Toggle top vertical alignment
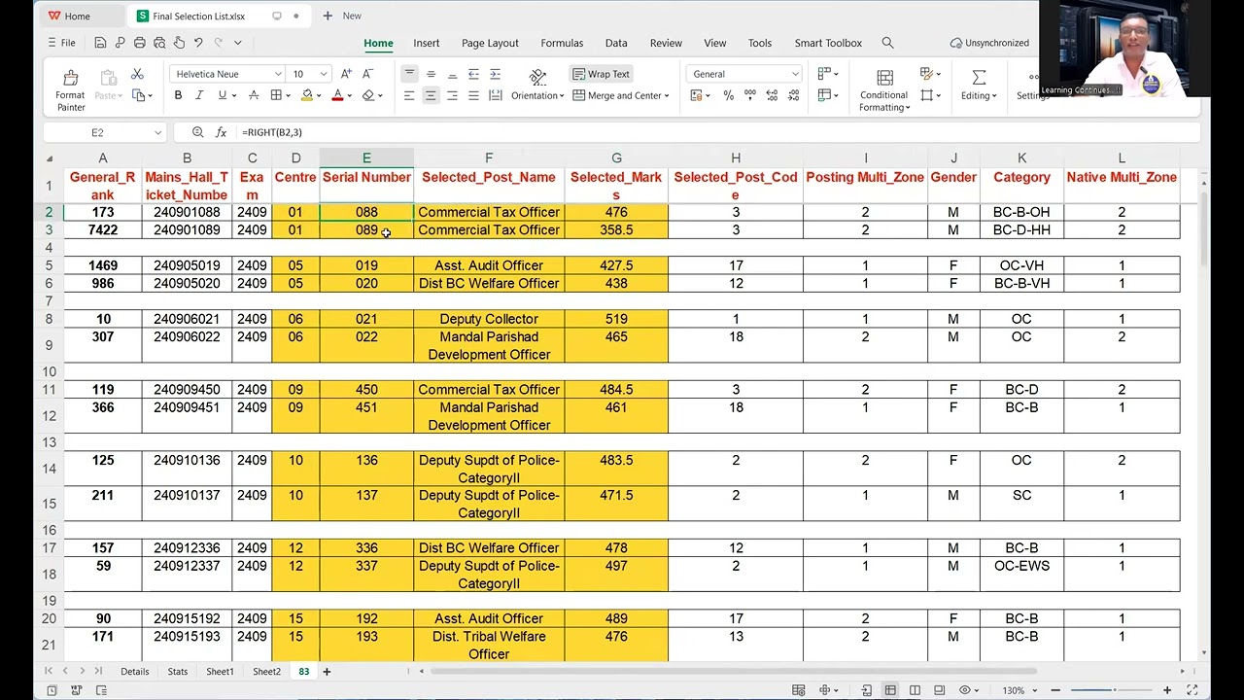The image size is (1244, 700). coord(409,74)
